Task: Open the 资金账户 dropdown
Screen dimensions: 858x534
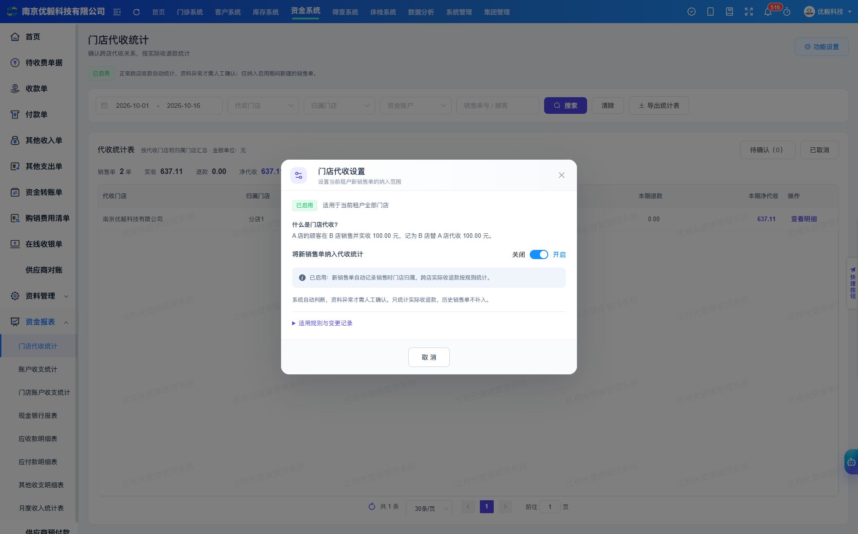Action: coord(416,106)
